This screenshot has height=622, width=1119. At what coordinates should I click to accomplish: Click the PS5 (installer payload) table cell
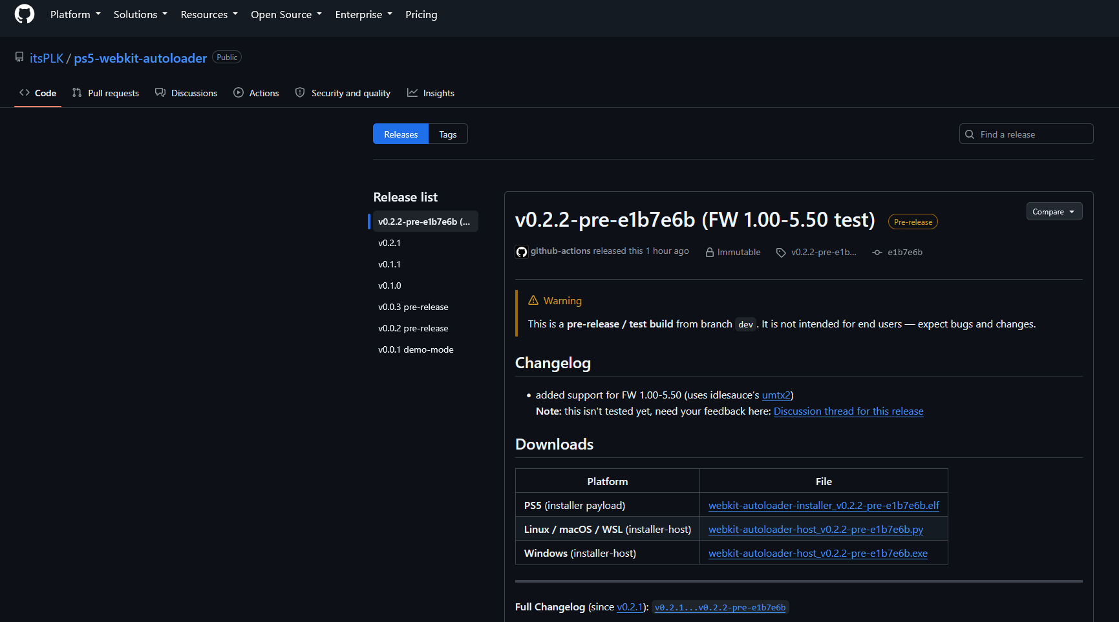[x=608, y=506]
